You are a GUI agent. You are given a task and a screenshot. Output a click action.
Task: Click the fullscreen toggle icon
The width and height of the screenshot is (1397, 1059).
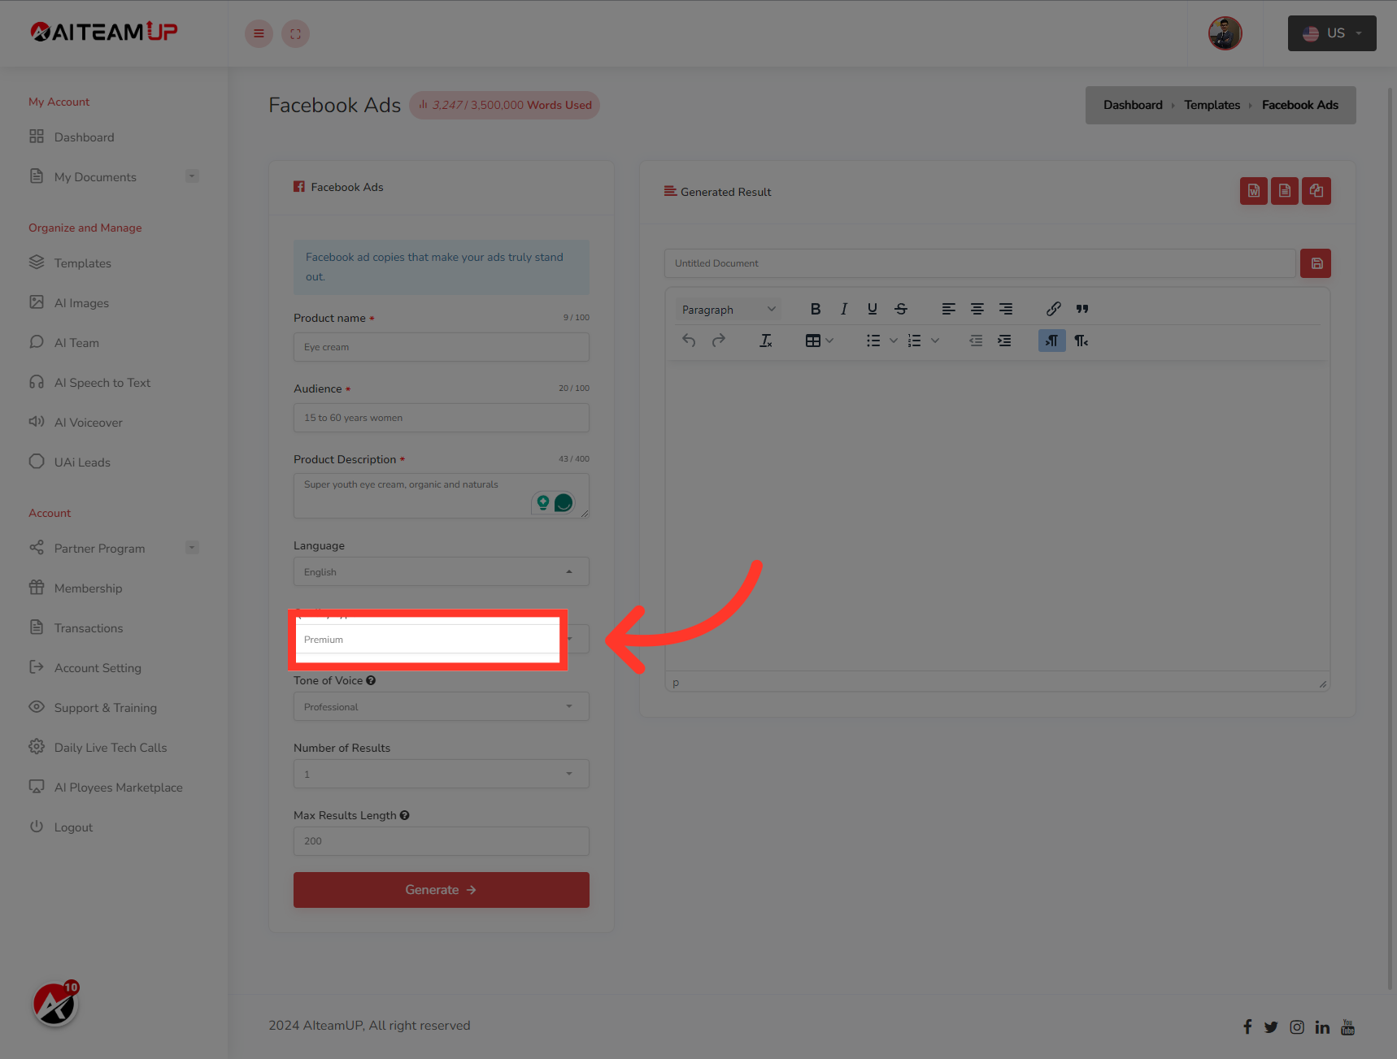(295, 33)
